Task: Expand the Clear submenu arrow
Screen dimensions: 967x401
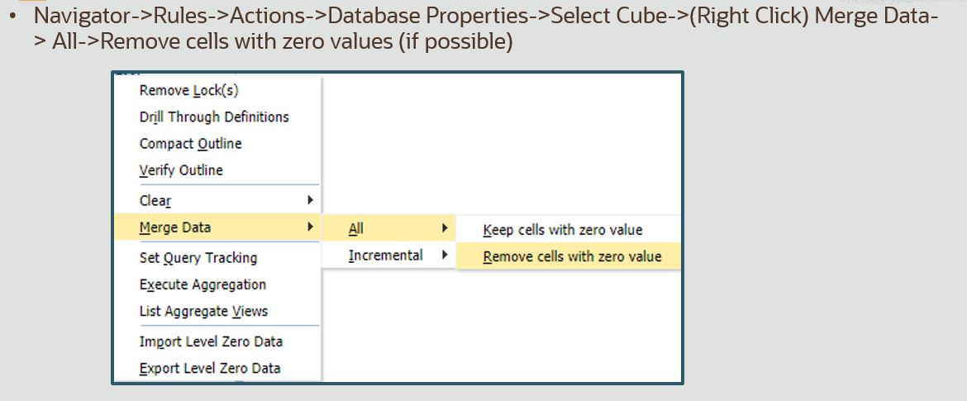Action: click(x=310, y=200)
